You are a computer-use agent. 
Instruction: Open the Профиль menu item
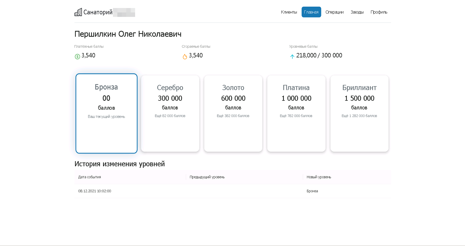click(x=379, y=12)
